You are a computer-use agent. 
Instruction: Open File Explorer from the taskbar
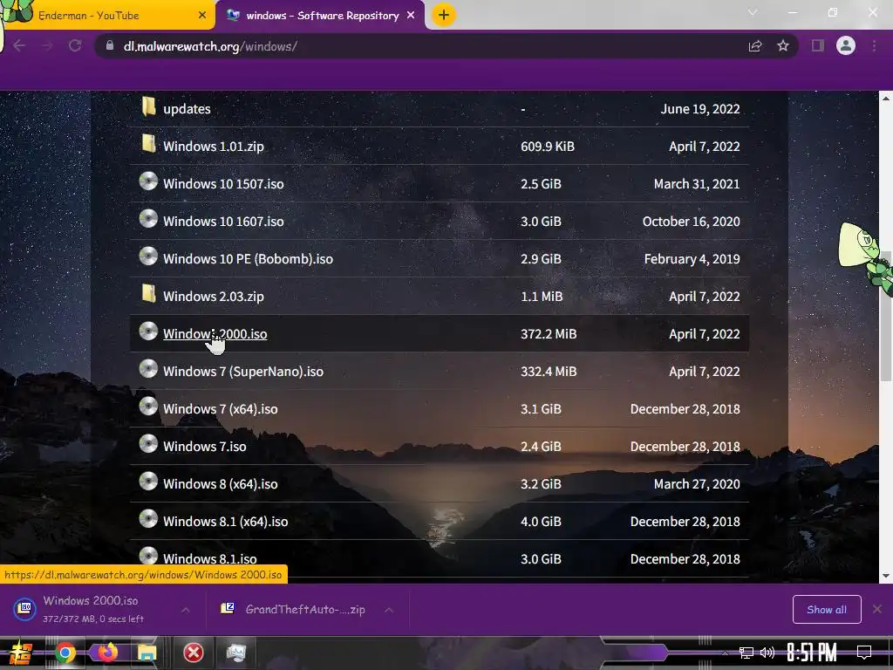147,653
